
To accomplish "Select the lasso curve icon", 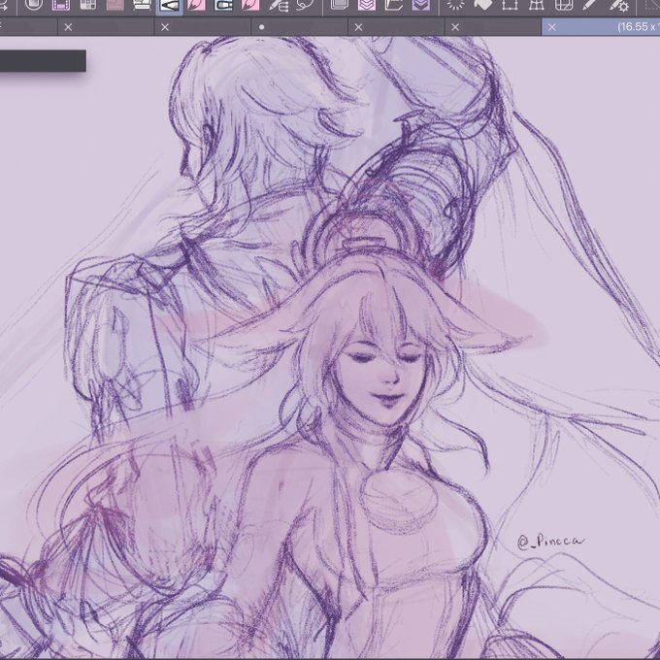I will [305, 5].
